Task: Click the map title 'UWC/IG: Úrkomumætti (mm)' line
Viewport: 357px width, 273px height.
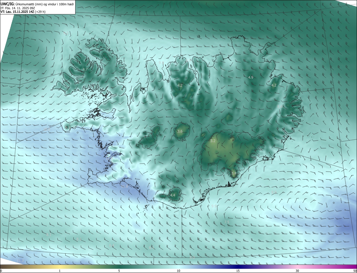Action: tap(37, 4)
